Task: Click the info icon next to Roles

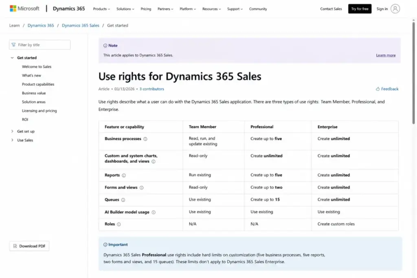Action: point(119,224)
